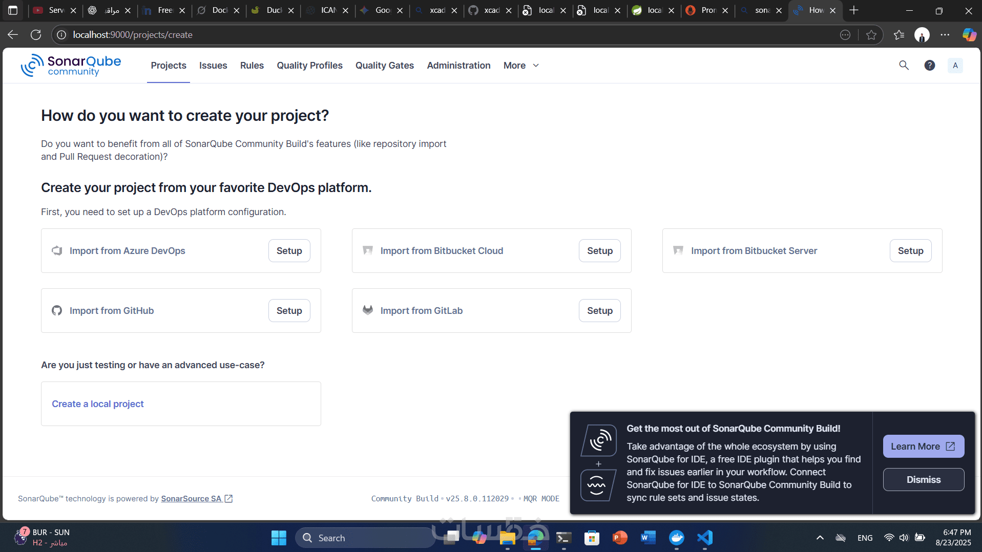This screenshot has height=552, width=982.
Task: Click the SonarQube community logo
Action: (x=71, y=66)
